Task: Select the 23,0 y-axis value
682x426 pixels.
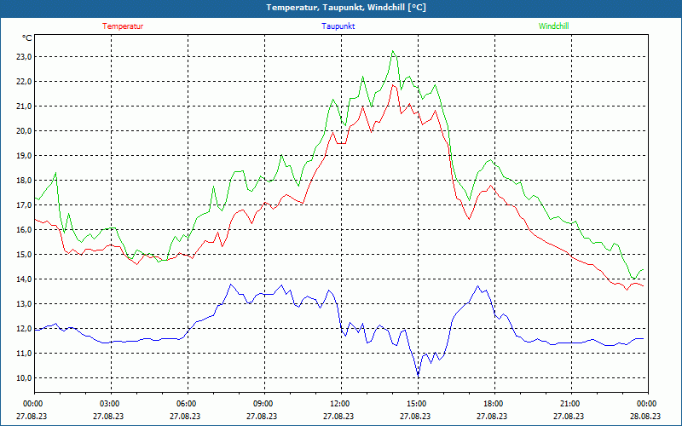Action: 23,57
